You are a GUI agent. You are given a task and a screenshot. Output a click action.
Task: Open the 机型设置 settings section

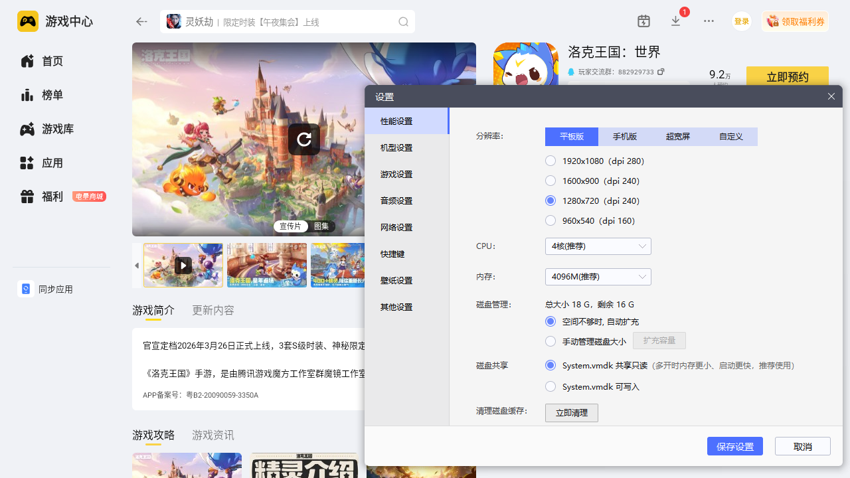tap(396, 148)
